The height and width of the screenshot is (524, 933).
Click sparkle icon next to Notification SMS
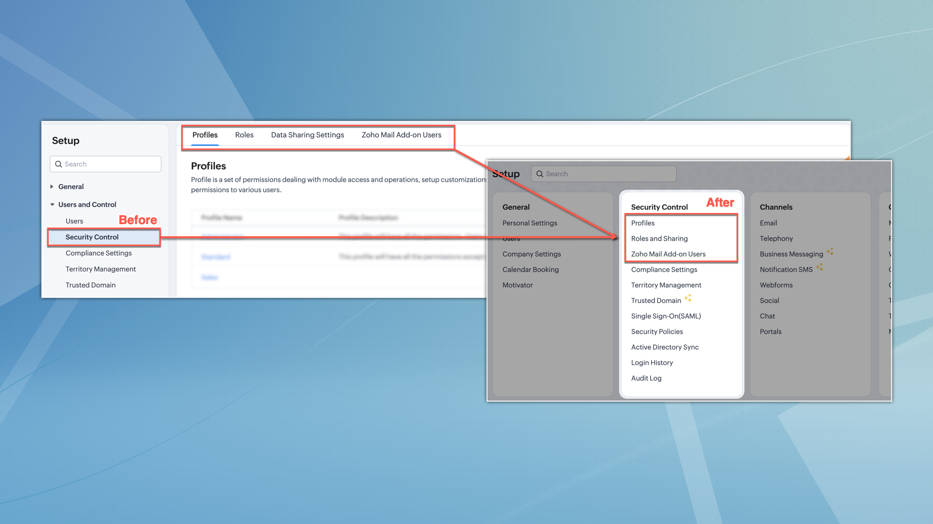819,267
